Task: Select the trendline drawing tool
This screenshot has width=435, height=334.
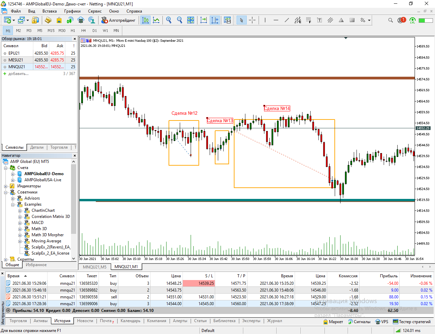Action: pyautogui.click(x=287, y=20)
